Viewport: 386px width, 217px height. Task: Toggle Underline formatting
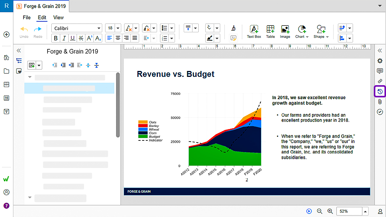coord(72,38)
